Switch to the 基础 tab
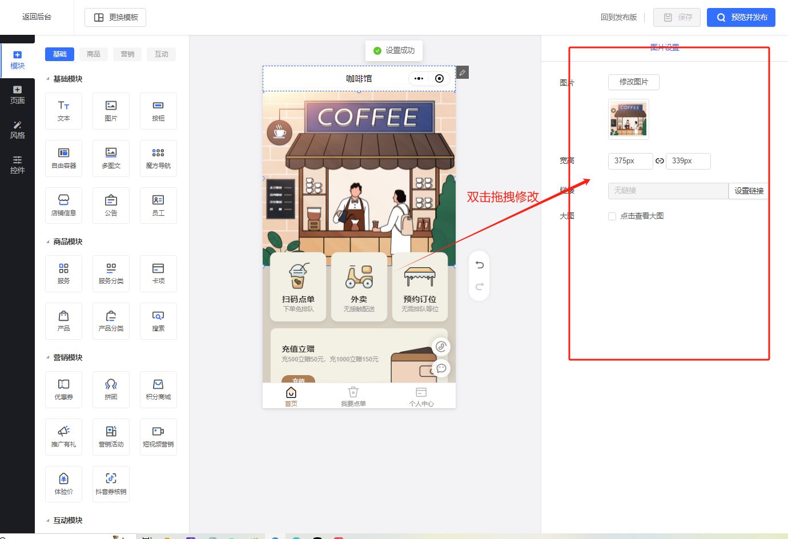The width and height of the screenshot is (788, 539). point(60,54)
